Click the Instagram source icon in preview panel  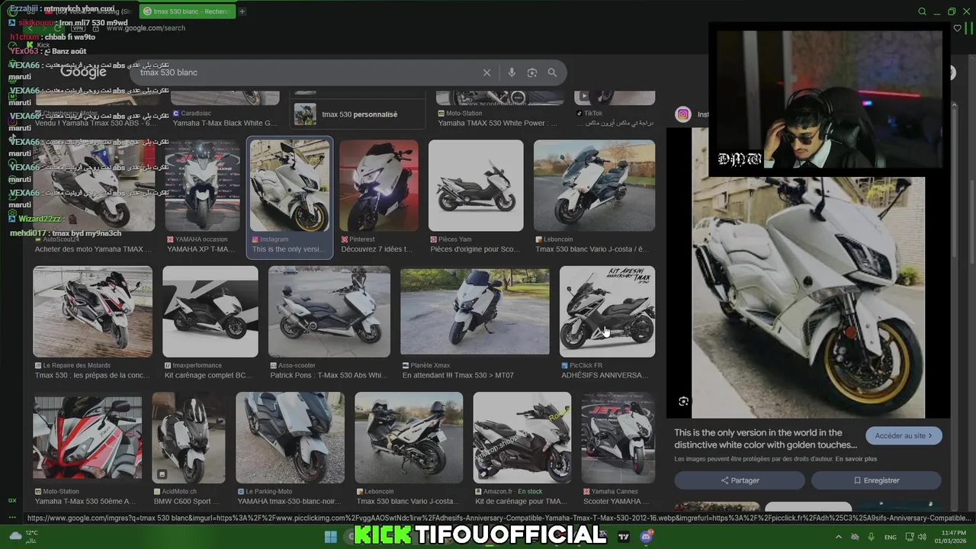pos(683,114)
